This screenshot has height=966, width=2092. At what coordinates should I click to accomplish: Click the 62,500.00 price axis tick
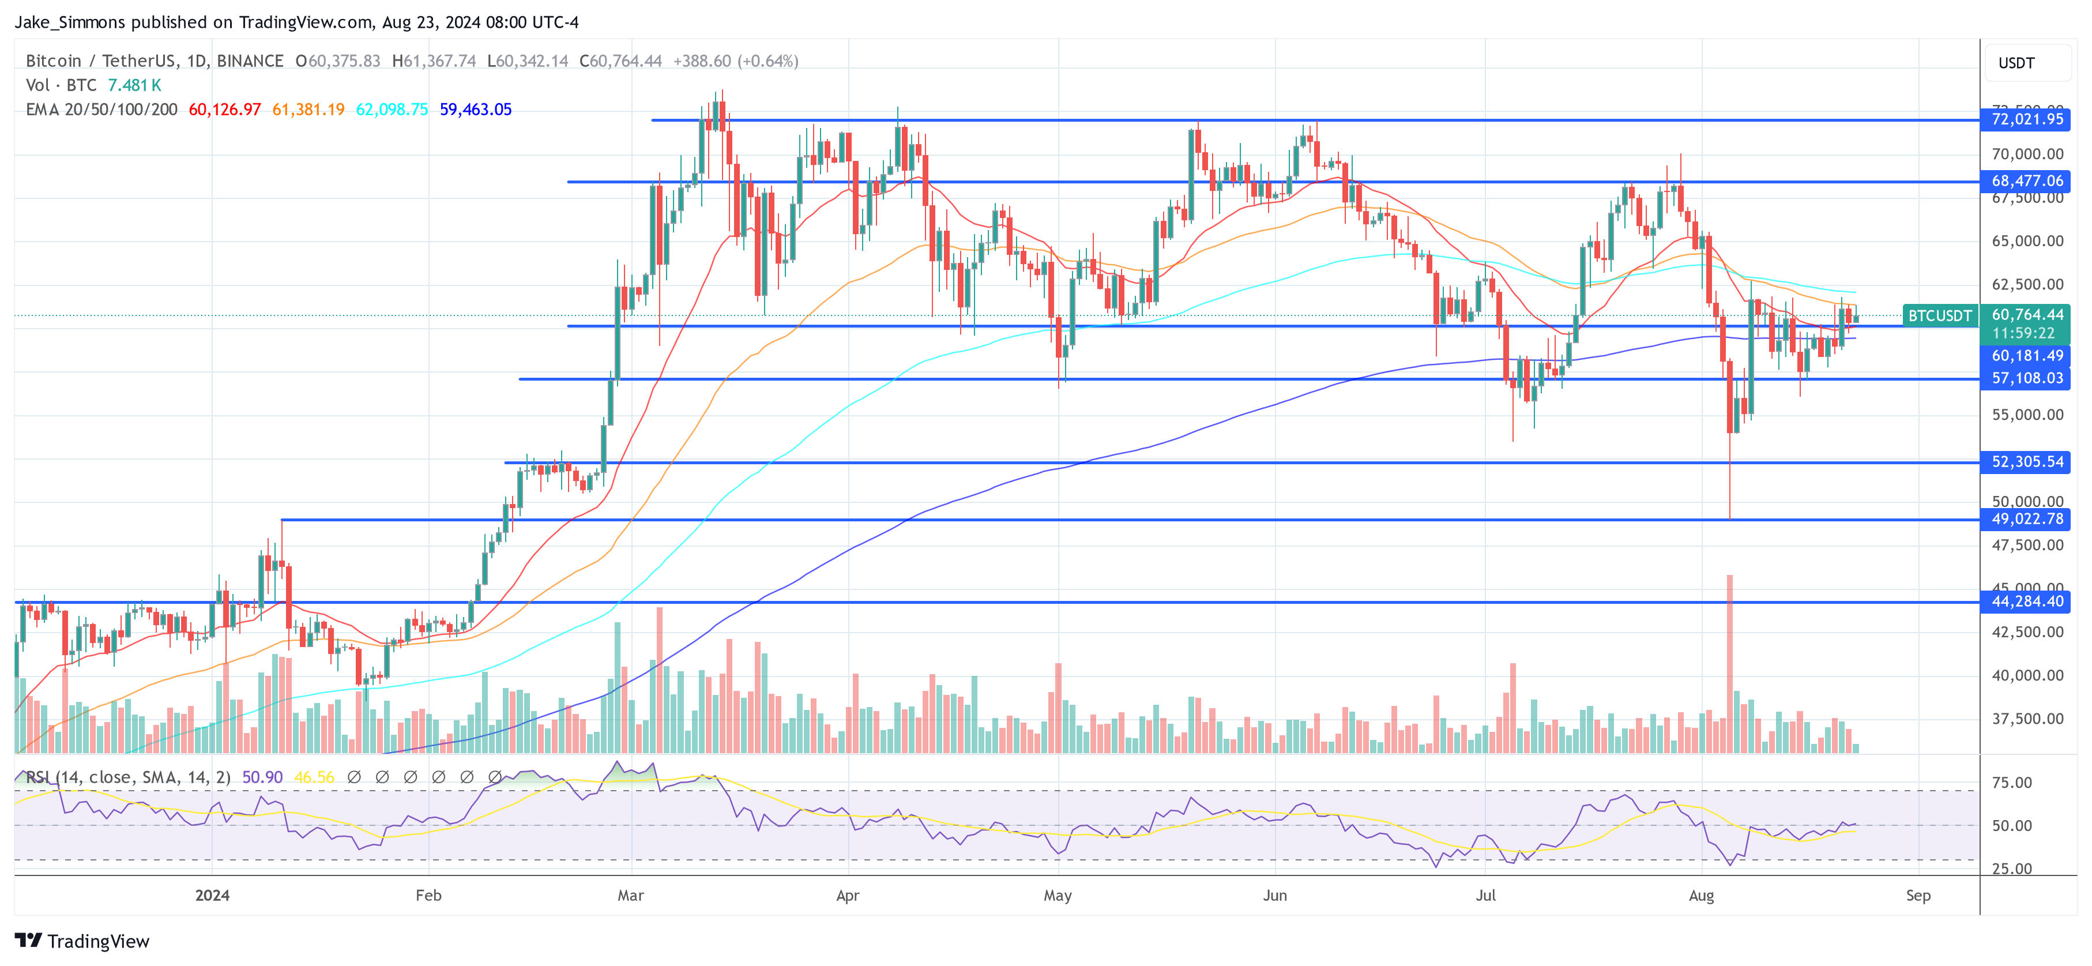tap(2027, 284)
